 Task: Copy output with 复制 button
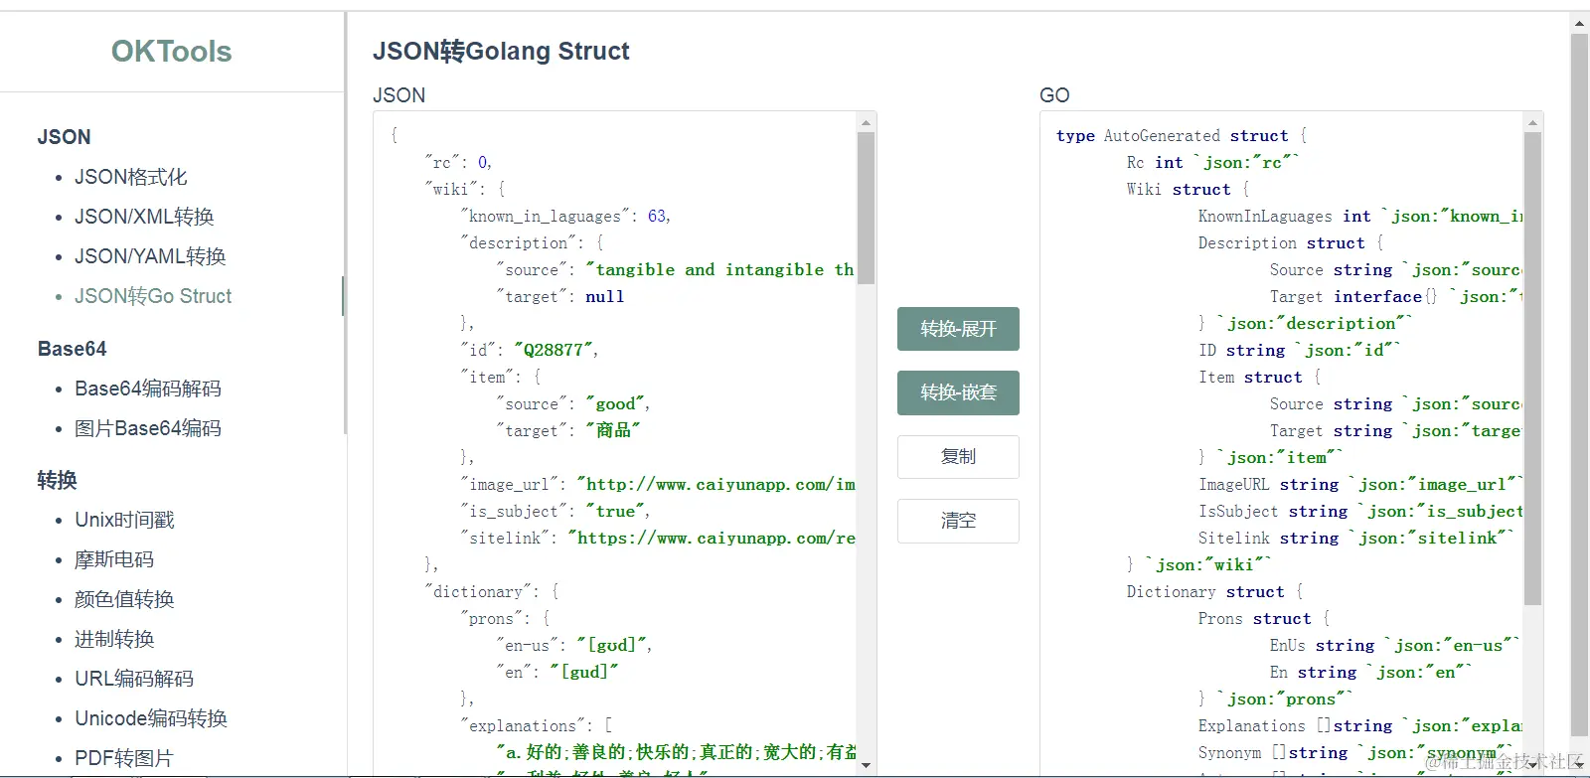(958, 457)
